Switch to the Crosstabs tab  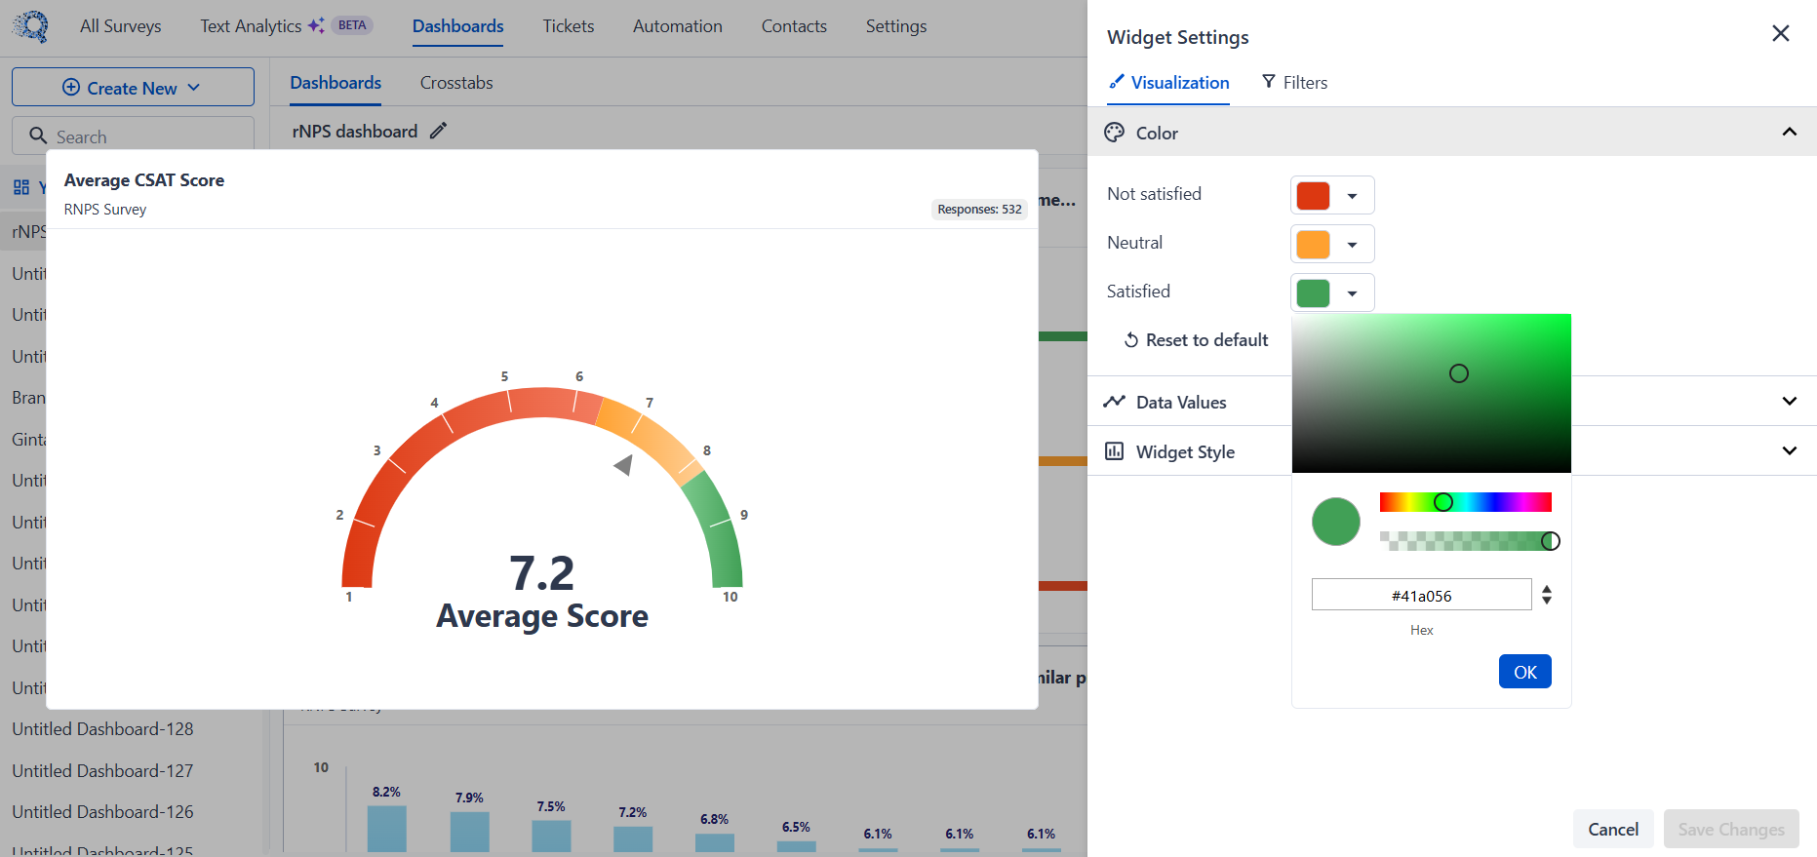456,83
